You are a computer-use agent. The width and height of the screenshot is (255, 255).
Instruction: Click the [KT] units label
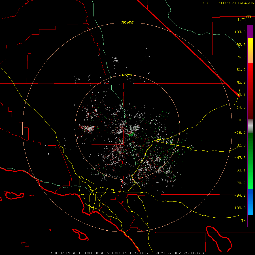pos(242,20)
